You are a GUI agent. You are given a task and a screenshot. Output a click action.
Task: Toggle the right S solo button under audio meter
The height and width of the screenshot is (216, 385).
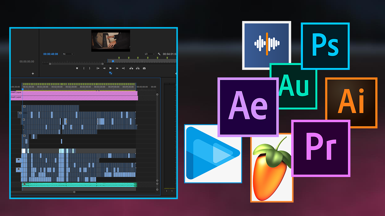[x=172, y=191]
